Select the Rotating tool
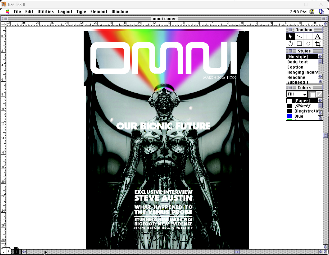Viewport: 329px width, 255px height. click(x=290, y=43)
